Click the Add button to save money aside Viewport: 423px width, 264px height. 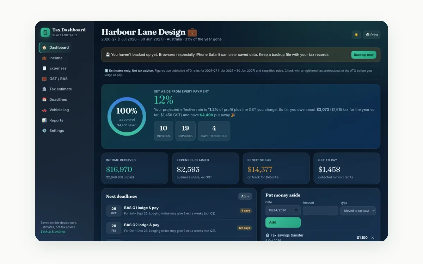pyautogui.click(x=283, y=222)
